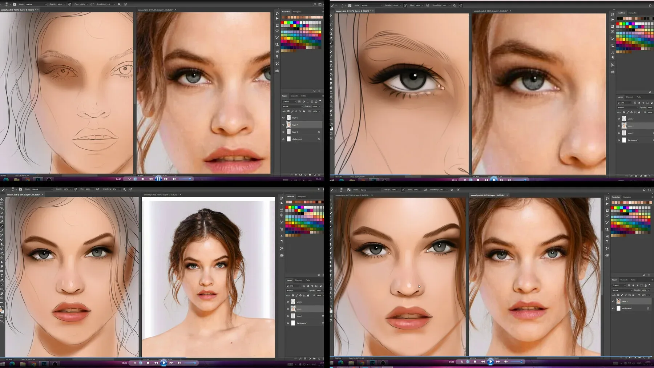
Task: Open the Kind filter dropdown in Layers panel
Action: pos(289,101)
